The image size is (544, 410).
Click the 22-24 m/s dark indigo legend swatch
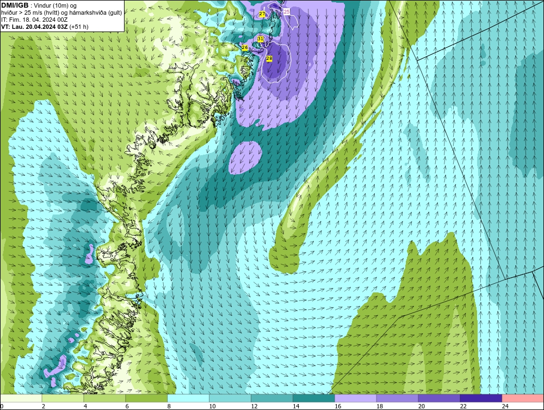tap(481, 398)
